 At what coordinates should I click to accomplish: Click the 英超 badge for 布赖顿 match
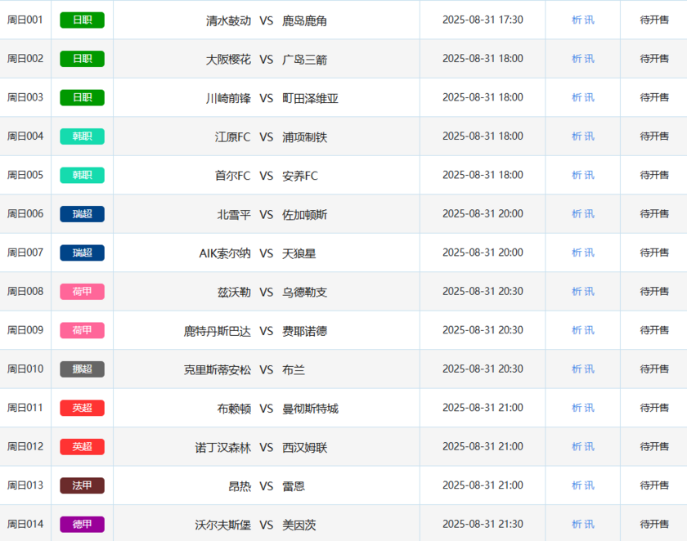(82, 408)
